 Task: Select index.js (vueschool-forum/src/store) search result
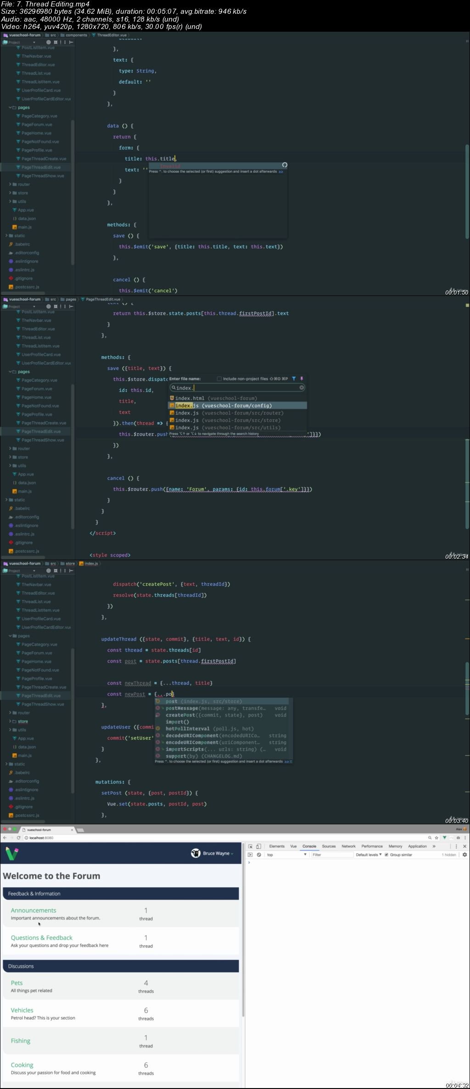[237, 420]
